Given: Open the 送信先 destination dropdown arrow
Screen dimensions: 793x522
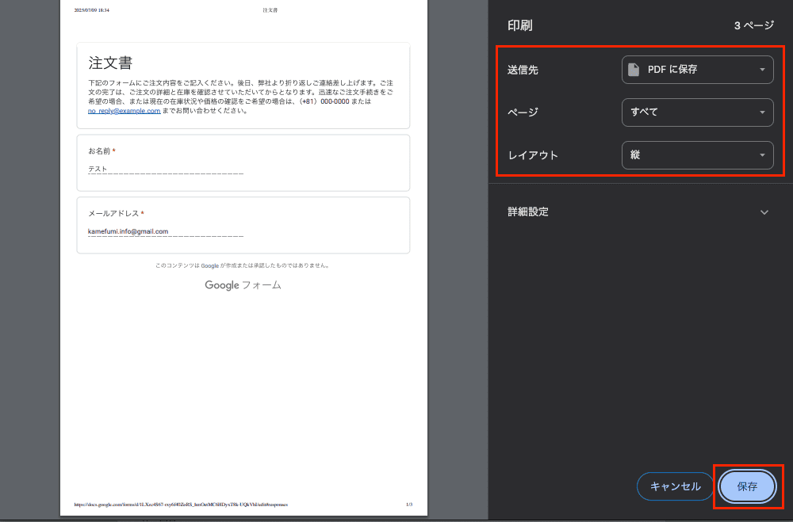Looking at the screenshot, I should [762, 70].
